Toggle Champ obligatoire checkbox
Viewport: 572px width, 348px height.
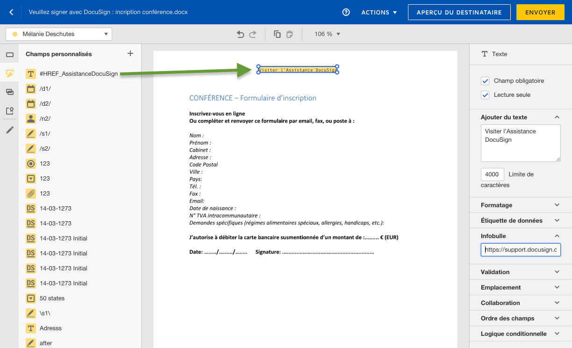tap(485, 81)
